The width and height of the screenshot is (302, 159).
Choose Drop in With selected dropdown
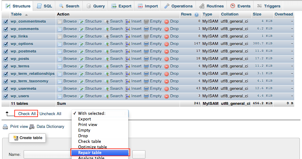(x=100, y=136)
